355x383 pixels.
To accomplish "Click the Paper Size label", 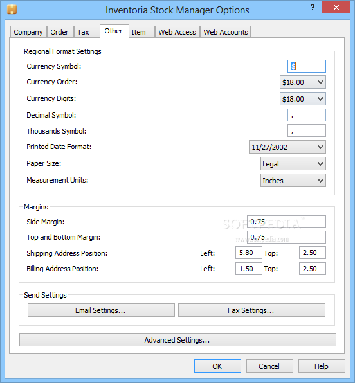I will point(44,163).
